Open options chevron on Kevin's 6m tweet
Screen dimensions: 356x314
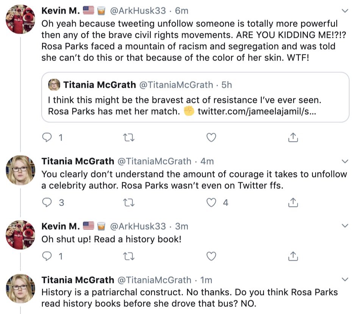click(x=345, y=11)
